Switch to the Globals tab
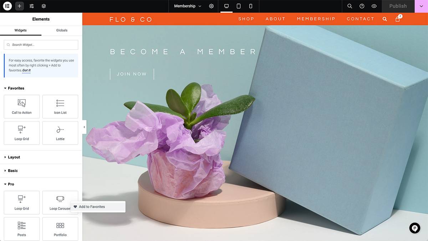This screenshot has width=428, height=241. [62, 30]
